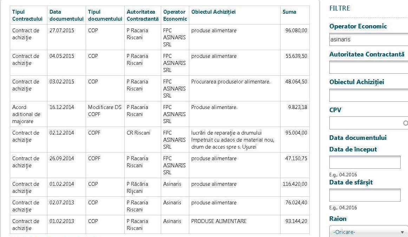Click the Obiectul Achiziției filter input

(x=368, y=95)
